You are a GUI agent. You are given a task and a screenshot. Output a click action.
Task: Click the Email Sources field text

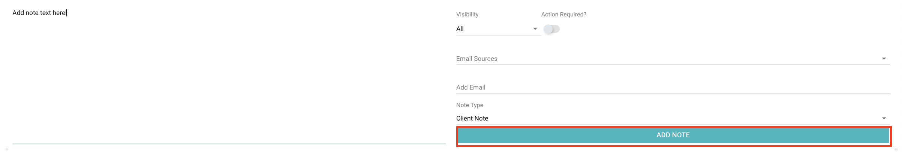pyautogui.click(x=476, y=59)
